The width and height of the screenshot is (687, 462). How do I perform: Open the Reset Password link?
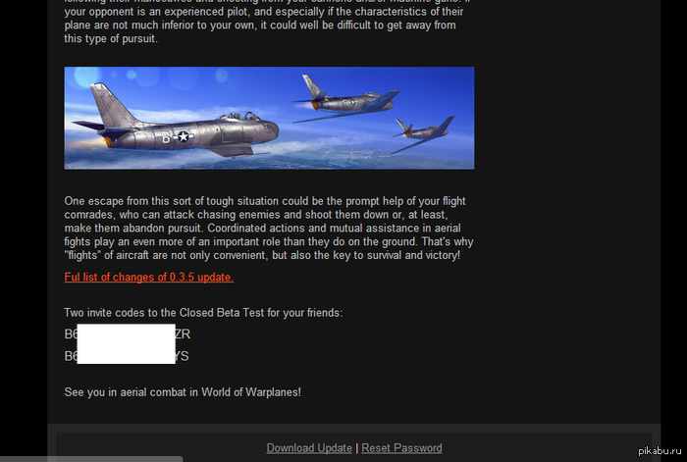point(401,448)
